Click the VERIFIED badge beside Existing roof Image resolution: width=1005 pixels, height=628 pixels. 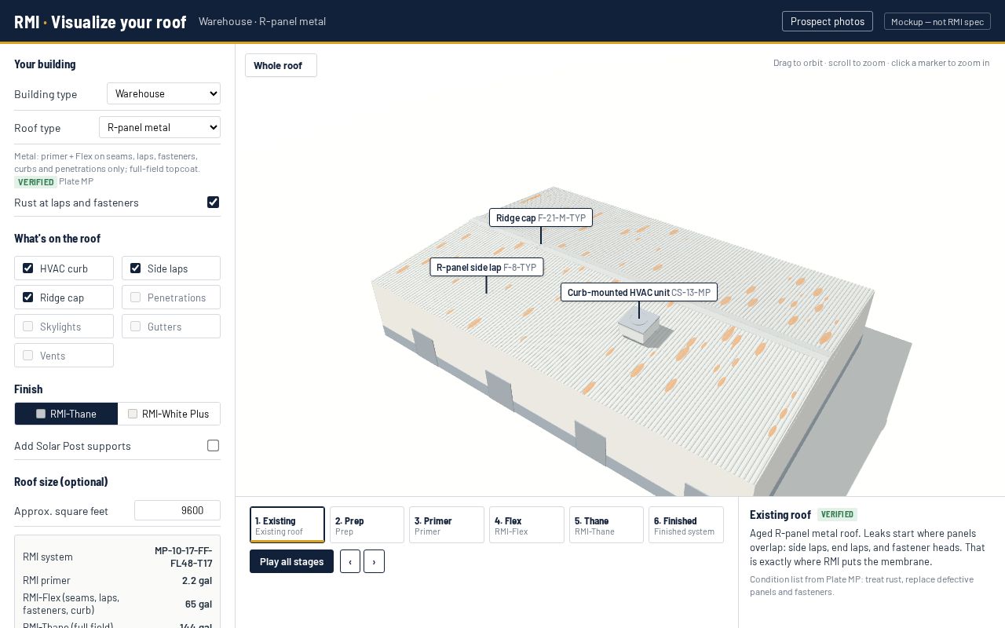point(837,515)
